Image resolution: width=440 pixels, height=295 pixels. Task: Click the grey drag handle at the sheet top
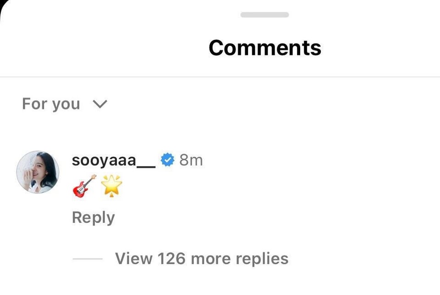point(264,15)
